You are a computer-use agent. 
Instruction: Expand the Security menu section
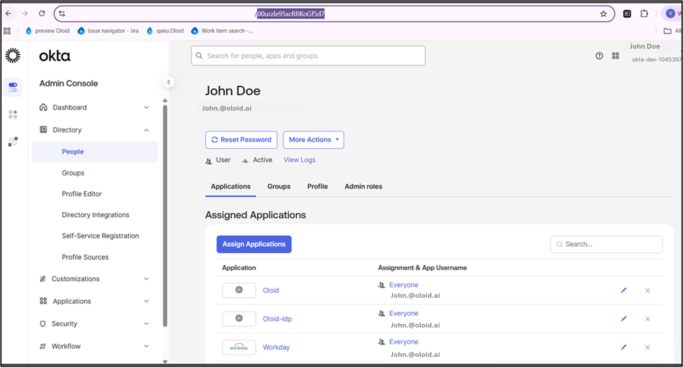point(94,324)
